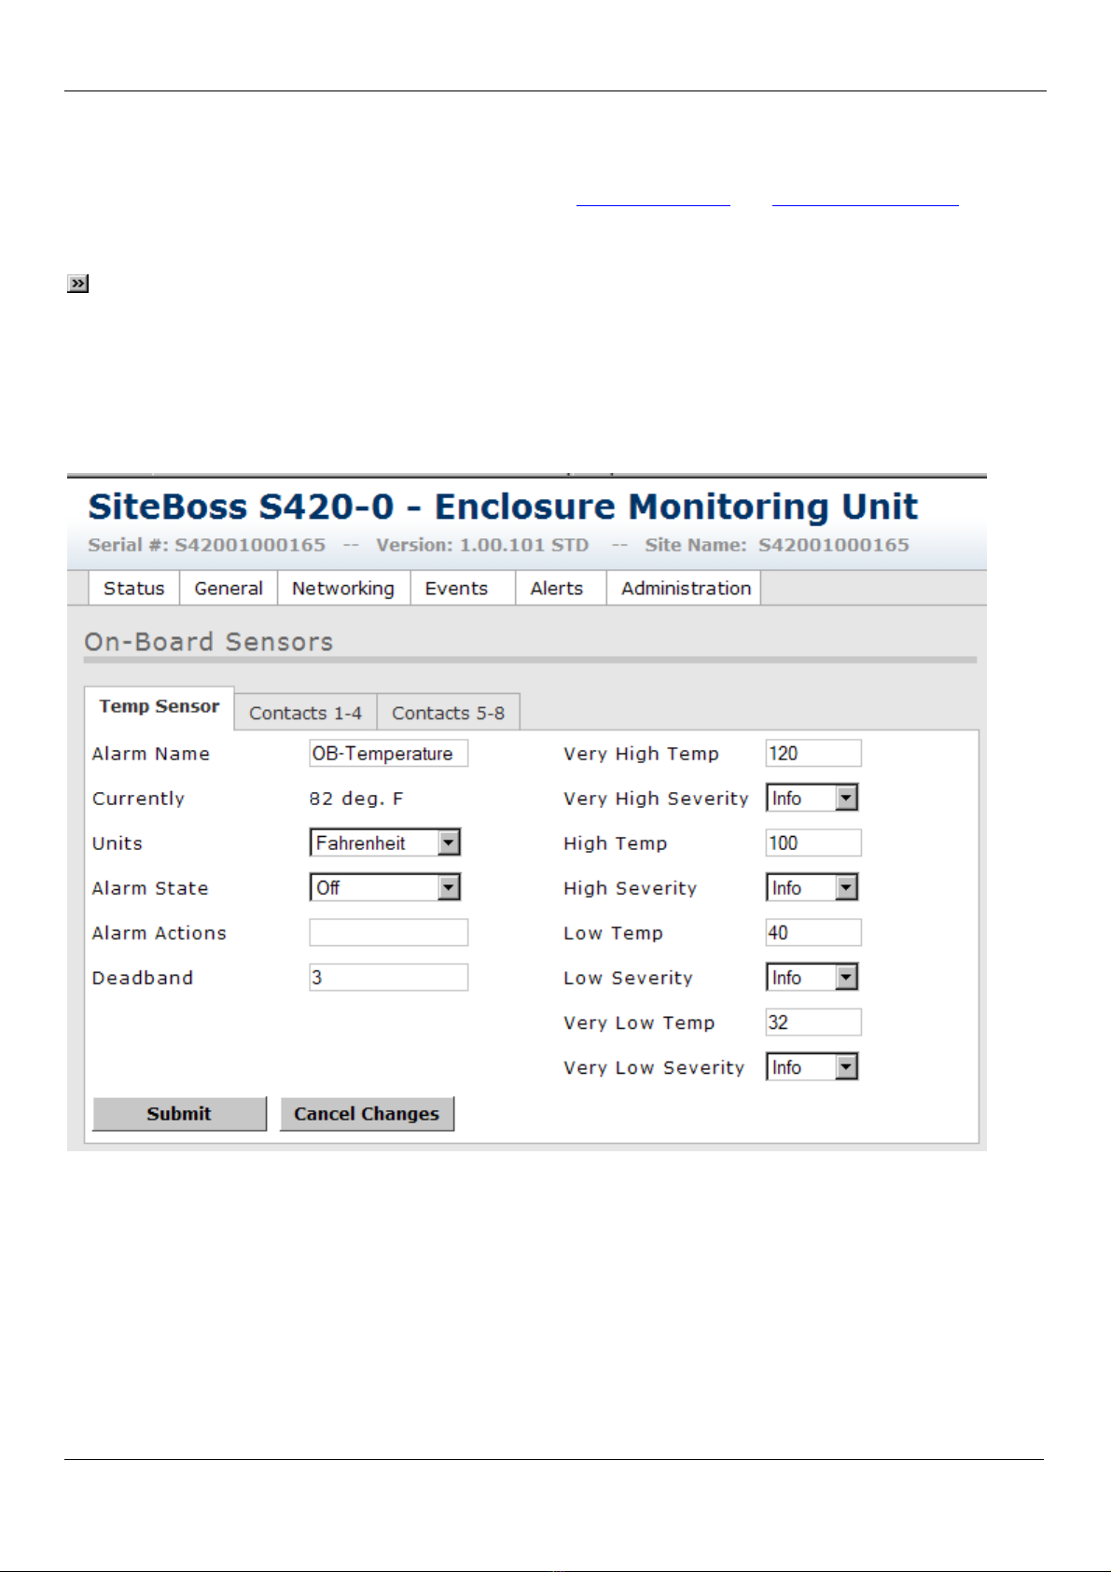
Task: Open the Alarm State dropdown
Action: pyautogui.click(x=385, y=888)
